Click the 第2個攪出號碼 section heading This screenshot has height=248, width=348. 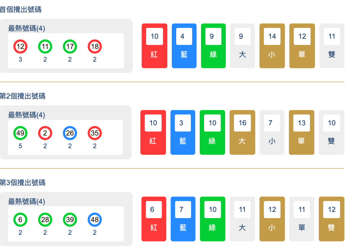point(22,96)
